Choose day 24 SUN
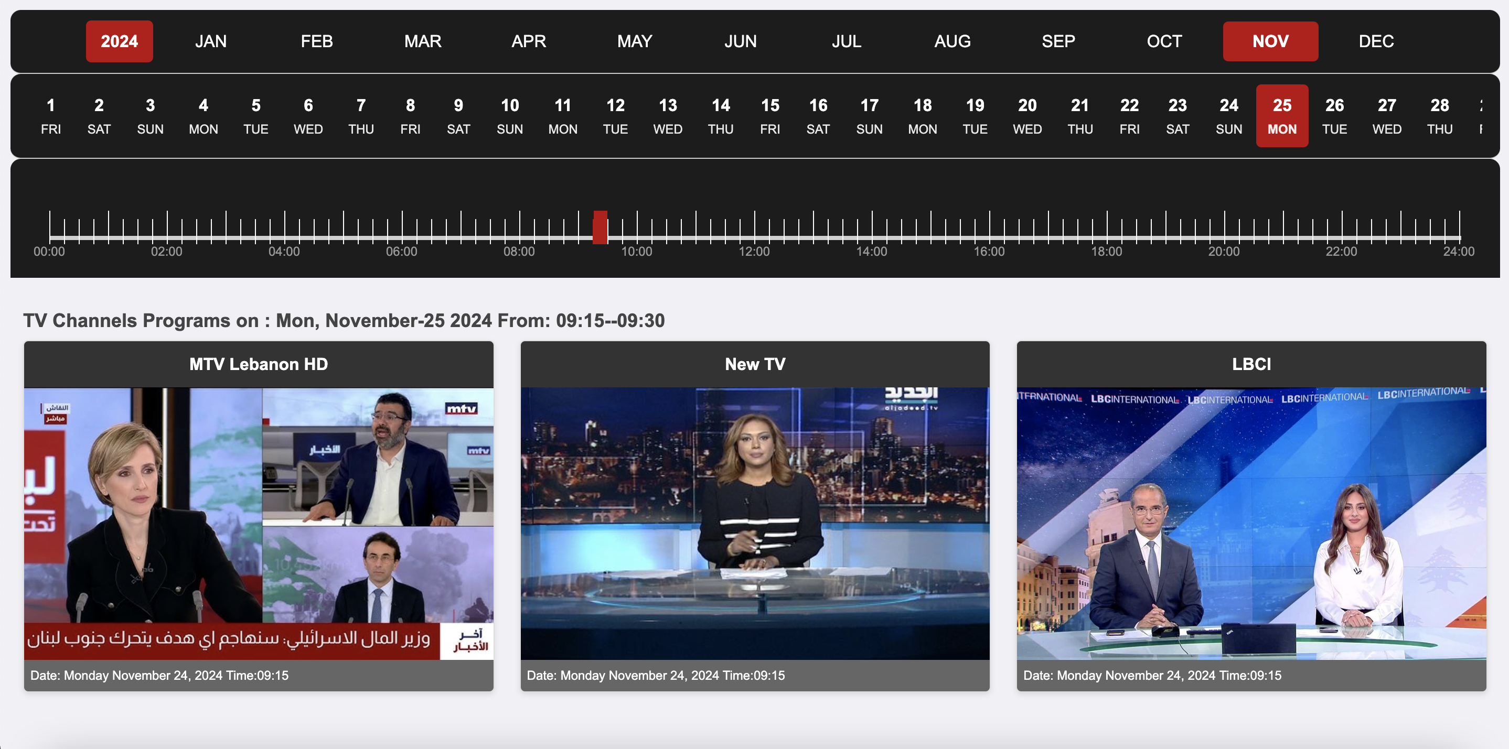1509x749 pixels. point(1228,116)
